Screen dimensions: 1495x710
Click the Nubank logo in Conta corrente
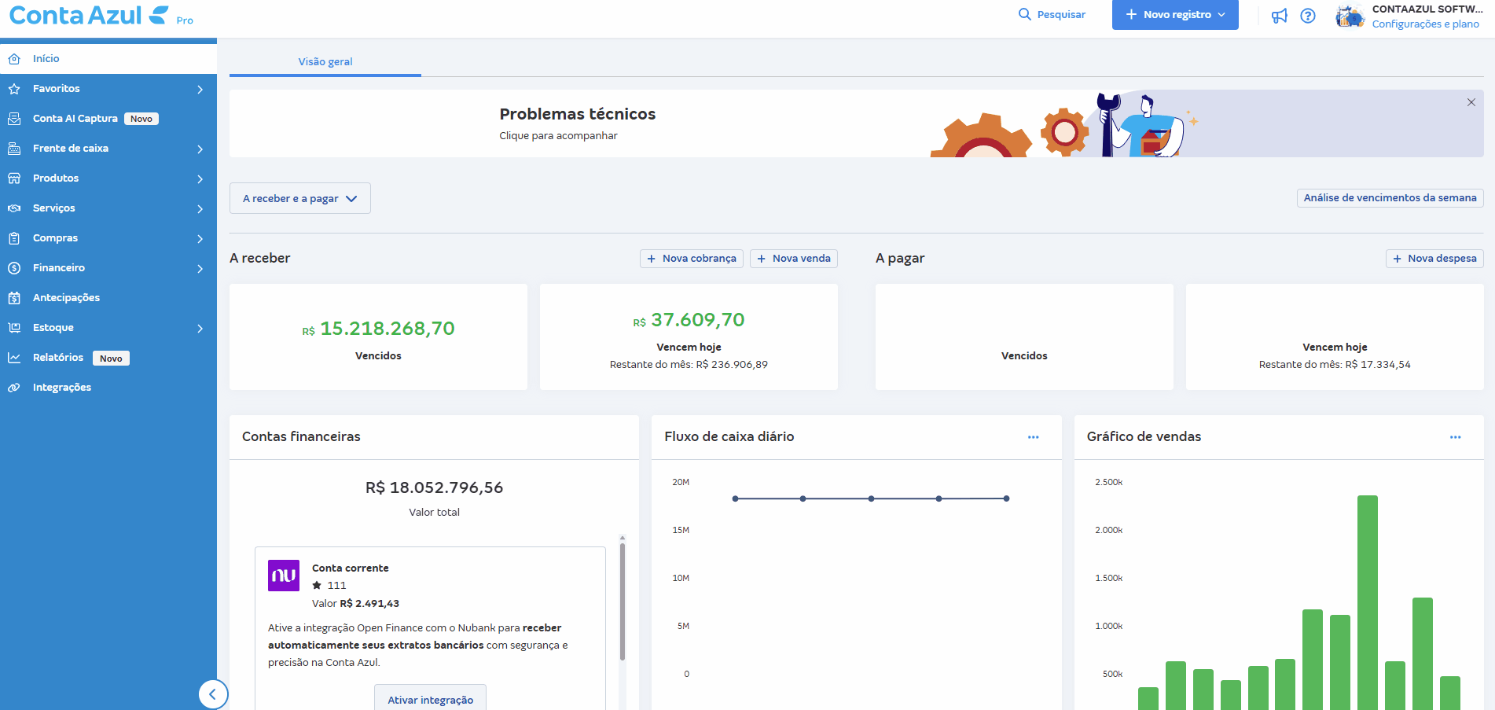point(284,576)
